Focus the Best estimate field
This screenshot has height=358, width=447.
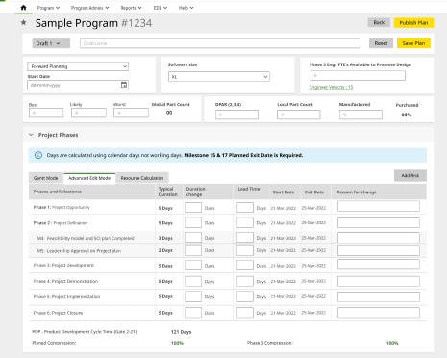46,113
